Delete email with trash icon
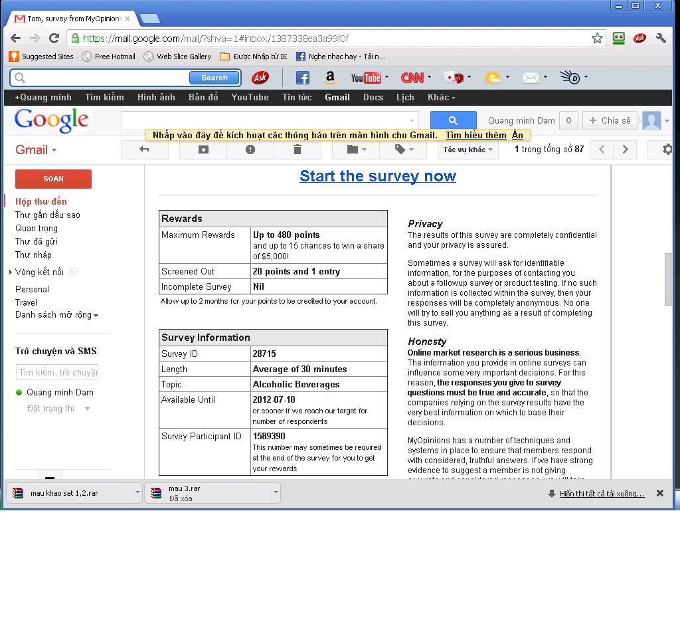 (x=297, y=150)
